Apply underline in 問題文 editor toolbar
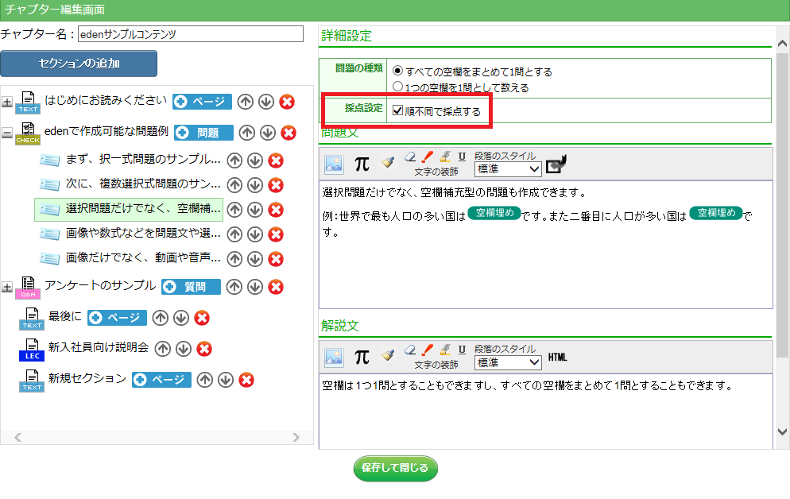The height and width of the screenshot is (499, 790). 462,156
